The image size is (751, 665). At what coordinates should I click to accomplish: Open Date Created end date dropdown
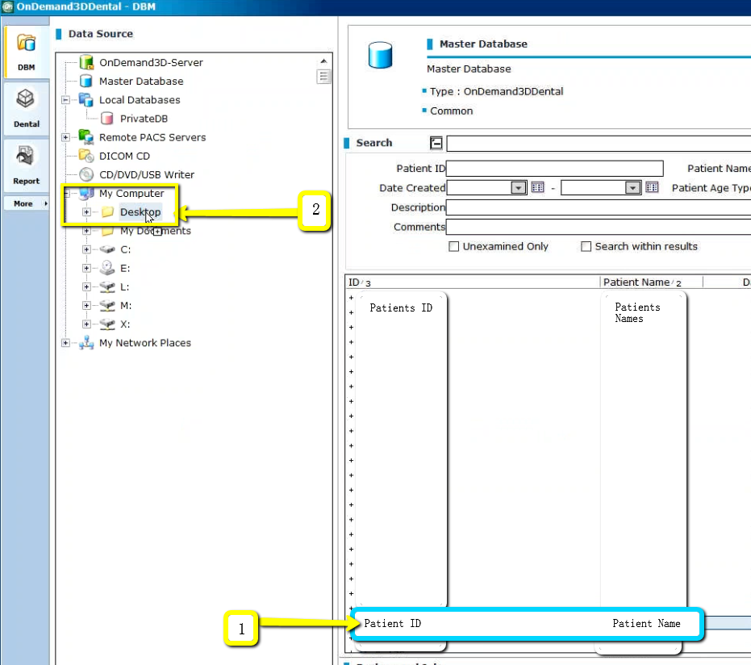coord(632,188)
